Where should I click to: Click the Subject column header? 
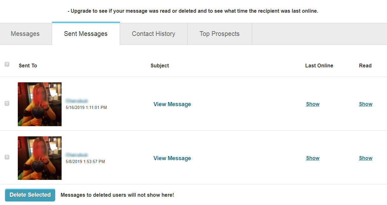click(160, 66)
